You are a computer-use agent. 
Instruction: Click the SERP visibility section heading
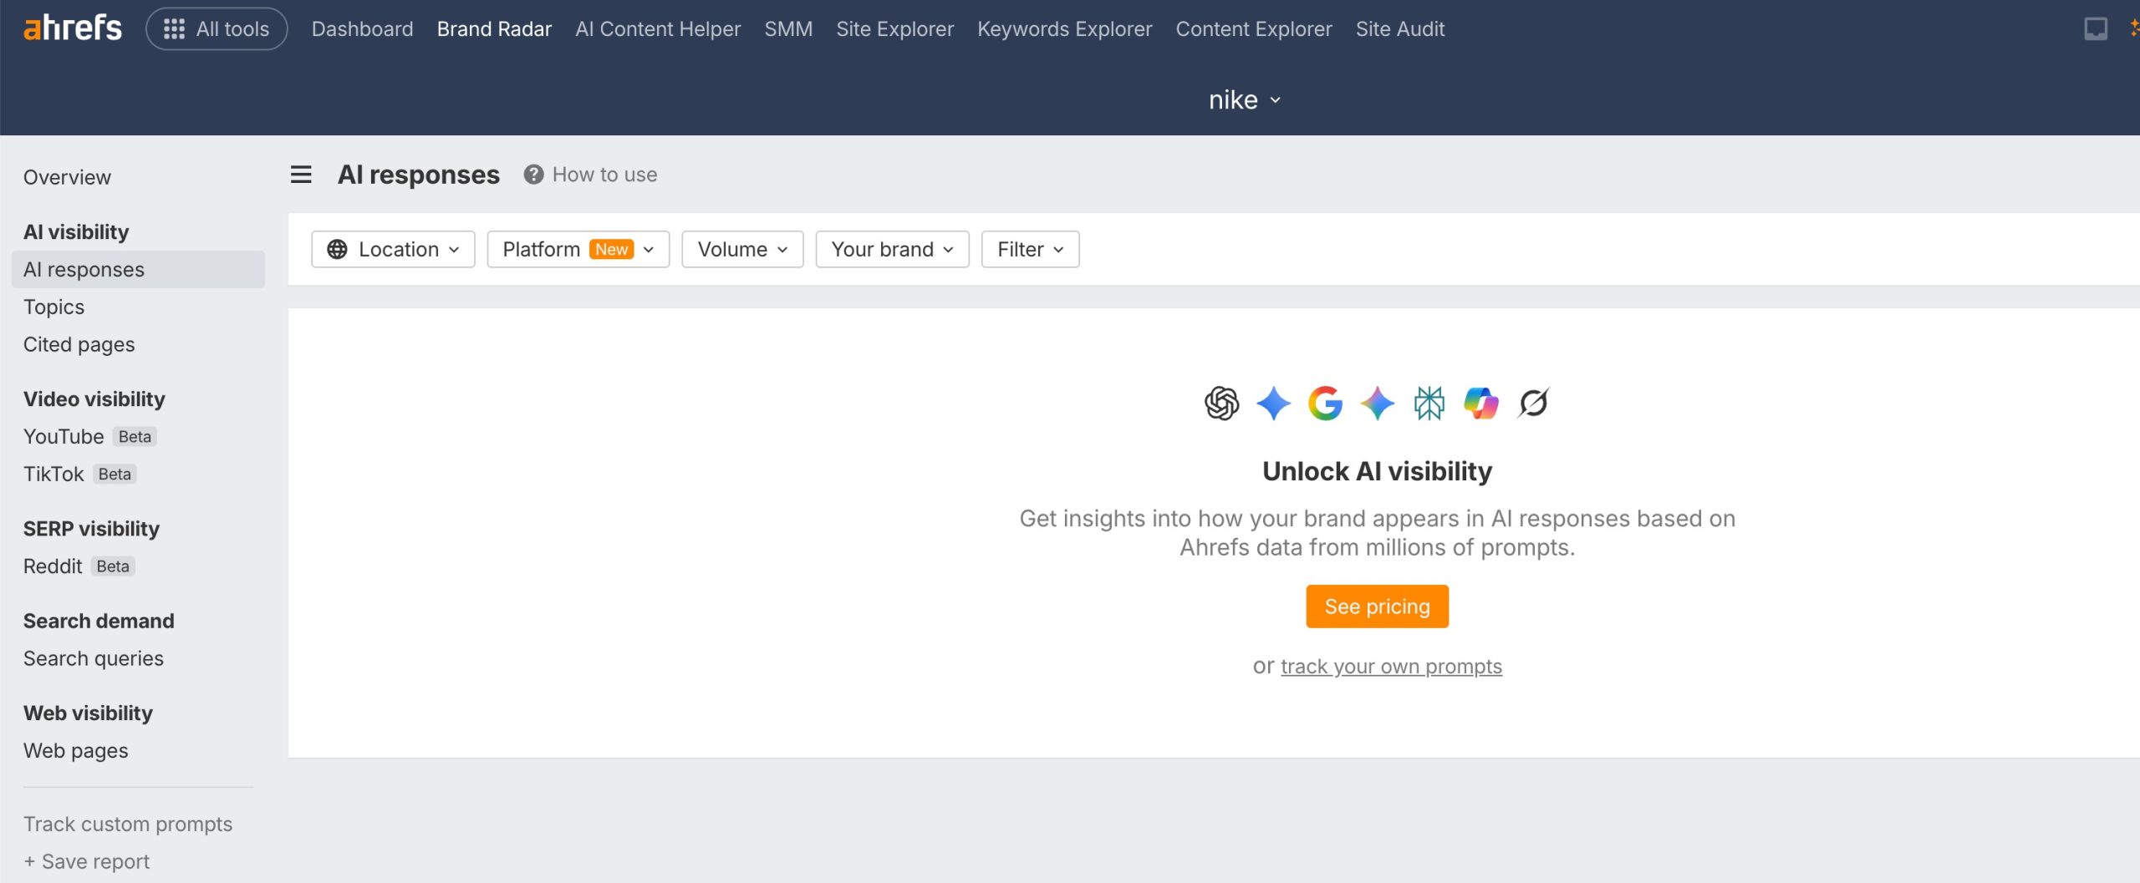tap(91, 528)
